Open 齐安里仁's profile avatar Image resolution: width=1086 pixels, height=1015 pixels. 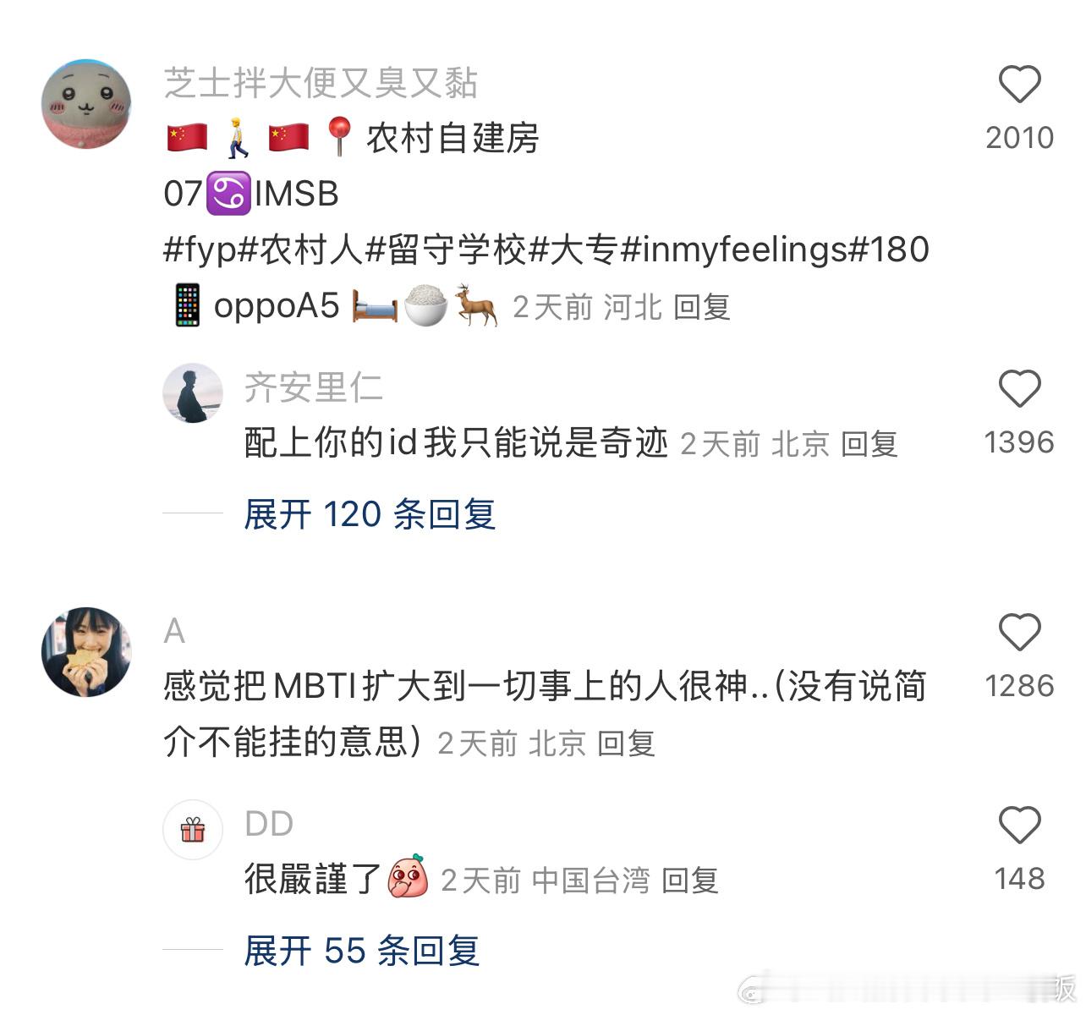point(193,393)
